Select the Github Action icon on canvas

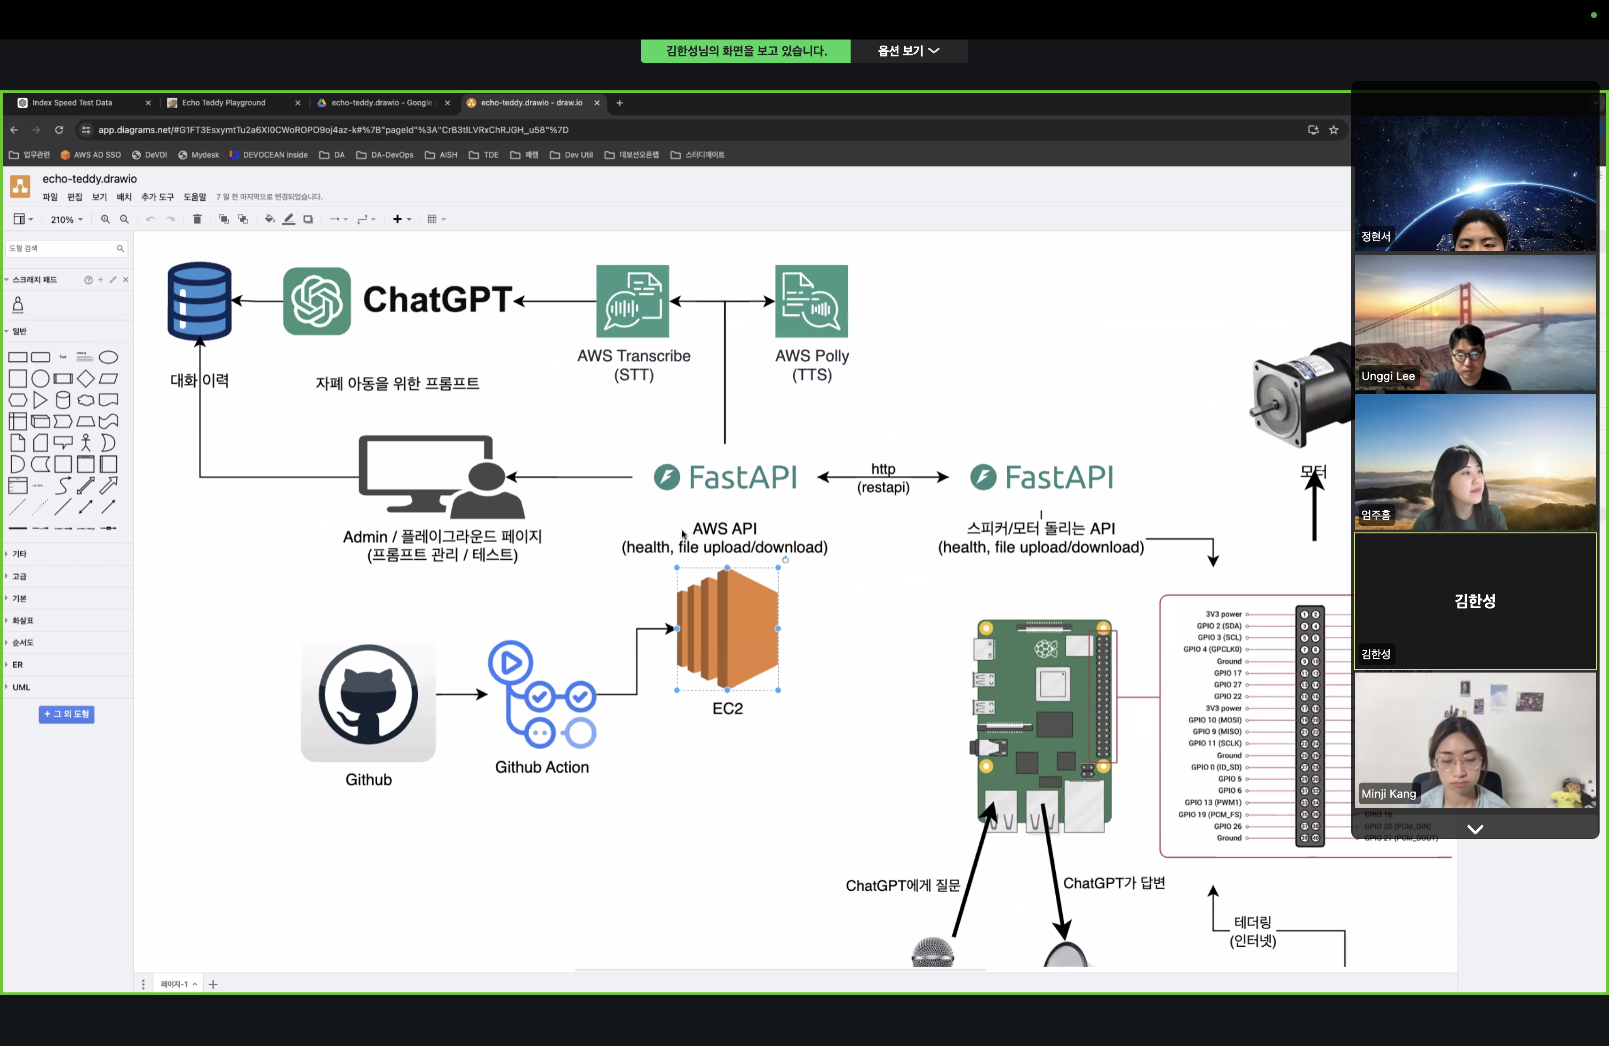(543, 695)
